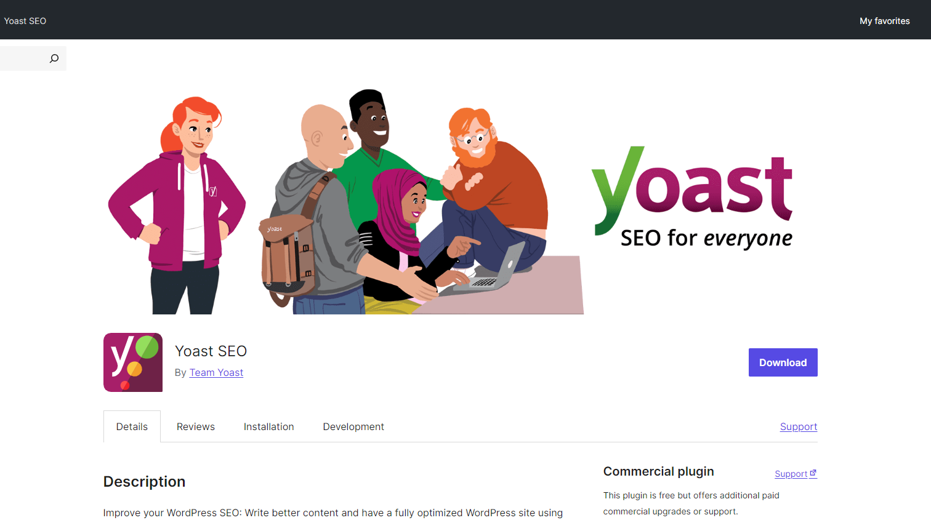This screenshot has width=931, height=523.
Task: Focus the search input field
Action: coord(23,58)
